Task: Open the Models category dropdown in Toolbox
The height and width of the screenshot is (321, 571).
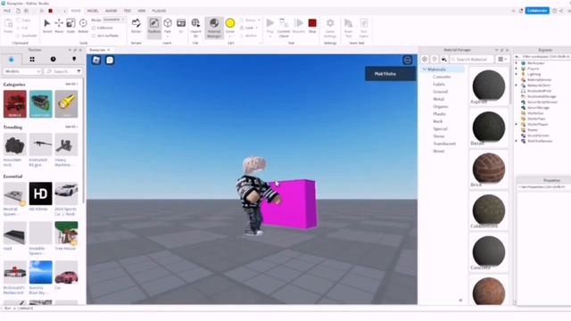Action: click(x=22, y=71)
